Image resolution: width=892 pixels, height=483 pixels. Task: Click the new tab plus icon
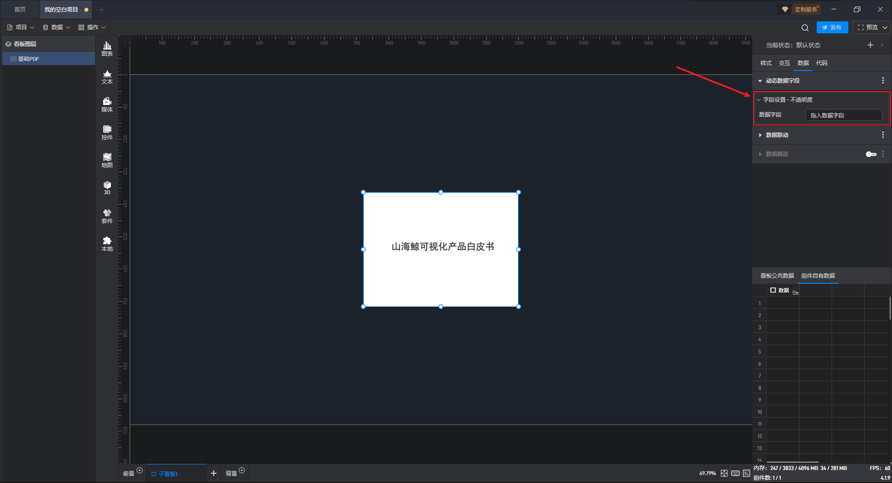pos(102,9)
